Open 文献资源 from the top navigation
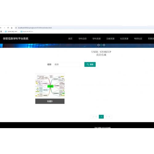 coord(110,38)
